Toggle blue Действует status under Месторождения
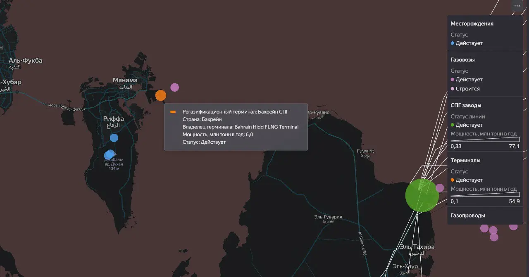The width and height of the screenshot is (529, 277). coord(467,43)
